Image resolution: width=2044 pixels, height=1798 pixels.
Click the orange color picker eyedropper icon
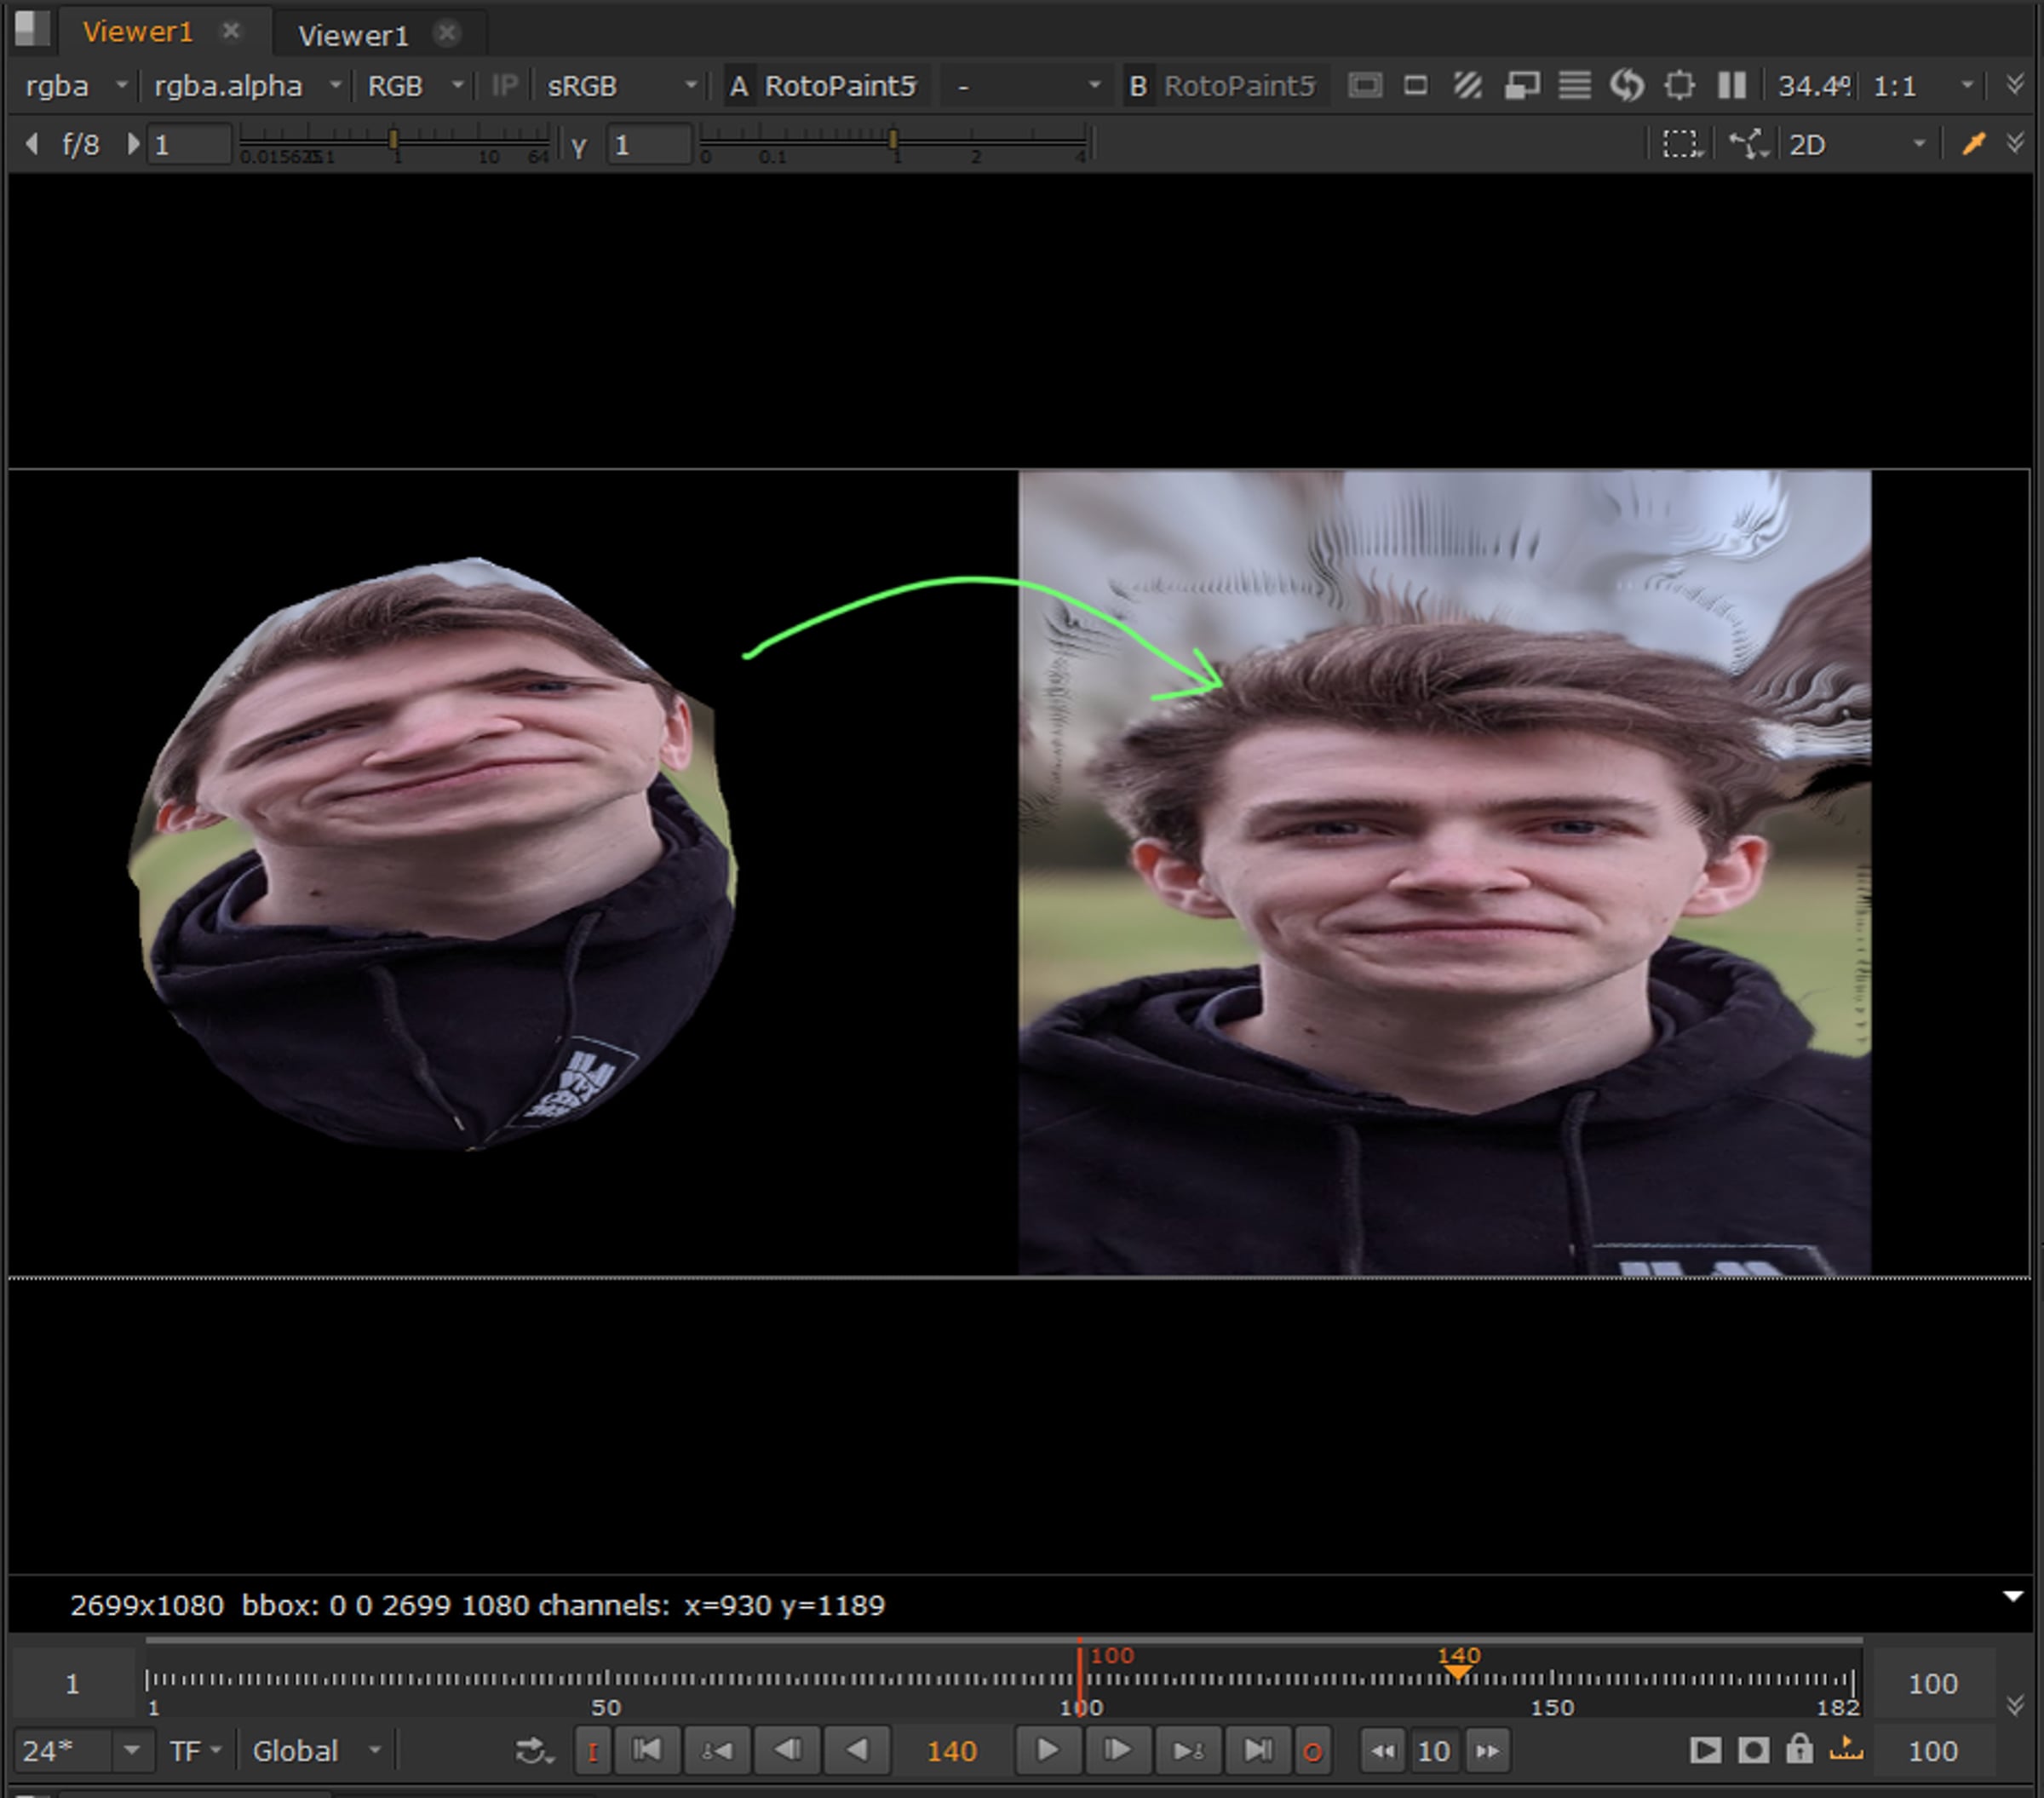1973,144
